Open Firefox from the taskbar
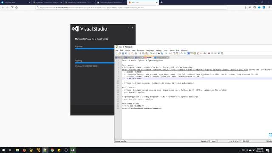This screenshot has height=153, width=272. click(x=24, y=150)
